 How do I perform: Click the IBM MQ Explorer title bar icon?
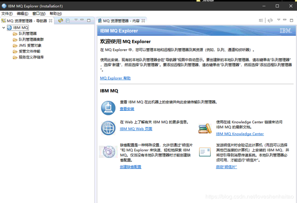pyautogui.click(x=4, y=6)
